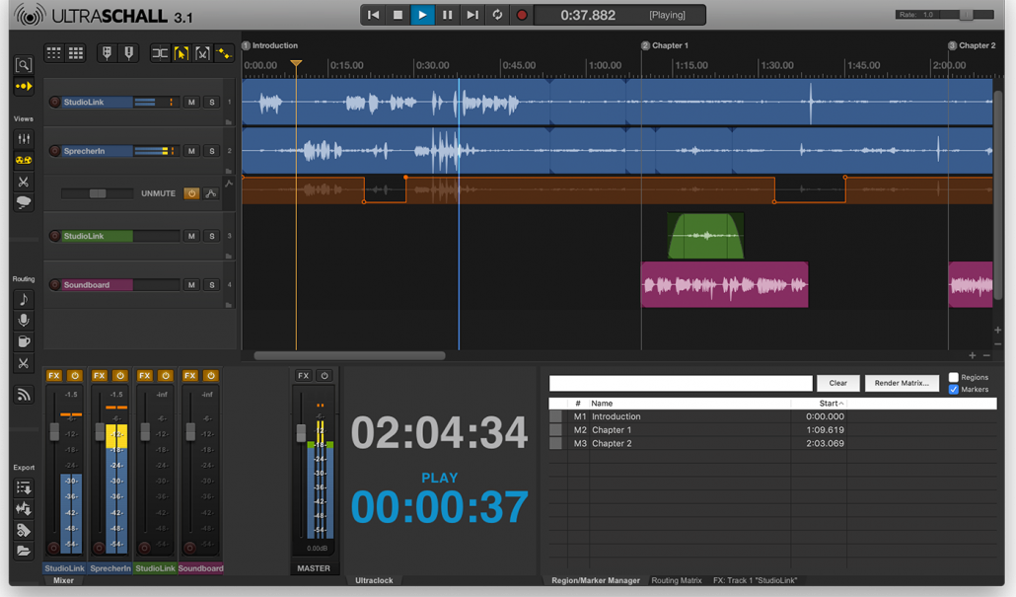Click the speech bubble icon under Views
This screenshot has height=597, width=1016.
[24, 202]
